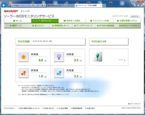Click the 1.0 purchased power value
The image size is (145, 115).
pos(41,76)
